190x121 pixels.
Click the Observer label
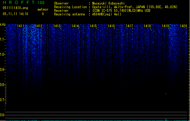coord(61,3)
